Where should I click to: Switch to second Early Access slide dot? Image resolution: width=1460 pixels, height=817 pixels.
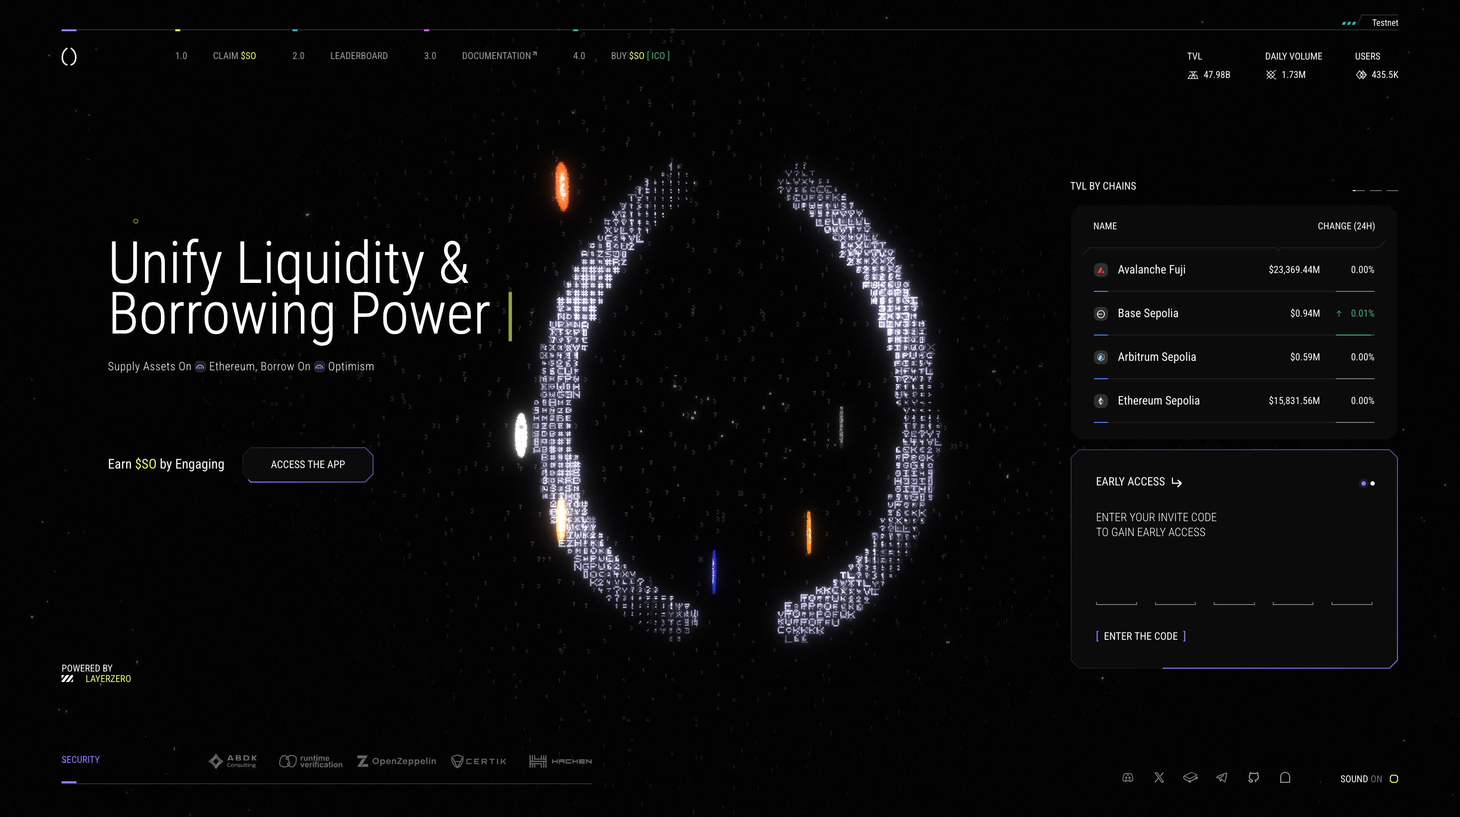point(1373,483)
